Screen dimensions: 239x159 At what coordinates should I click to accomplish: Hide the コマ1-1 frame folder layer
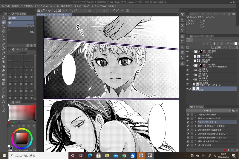188,52
